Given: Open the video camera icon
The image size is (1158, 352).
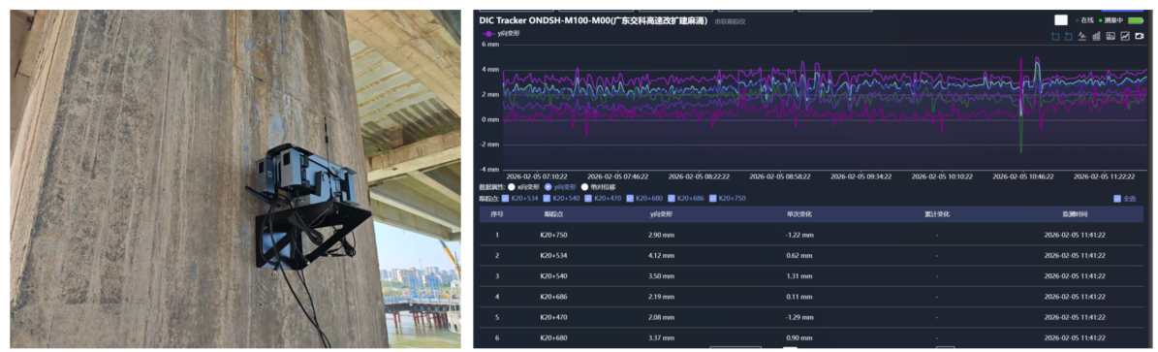Looking at the screenshot, I should point(1140,36).
